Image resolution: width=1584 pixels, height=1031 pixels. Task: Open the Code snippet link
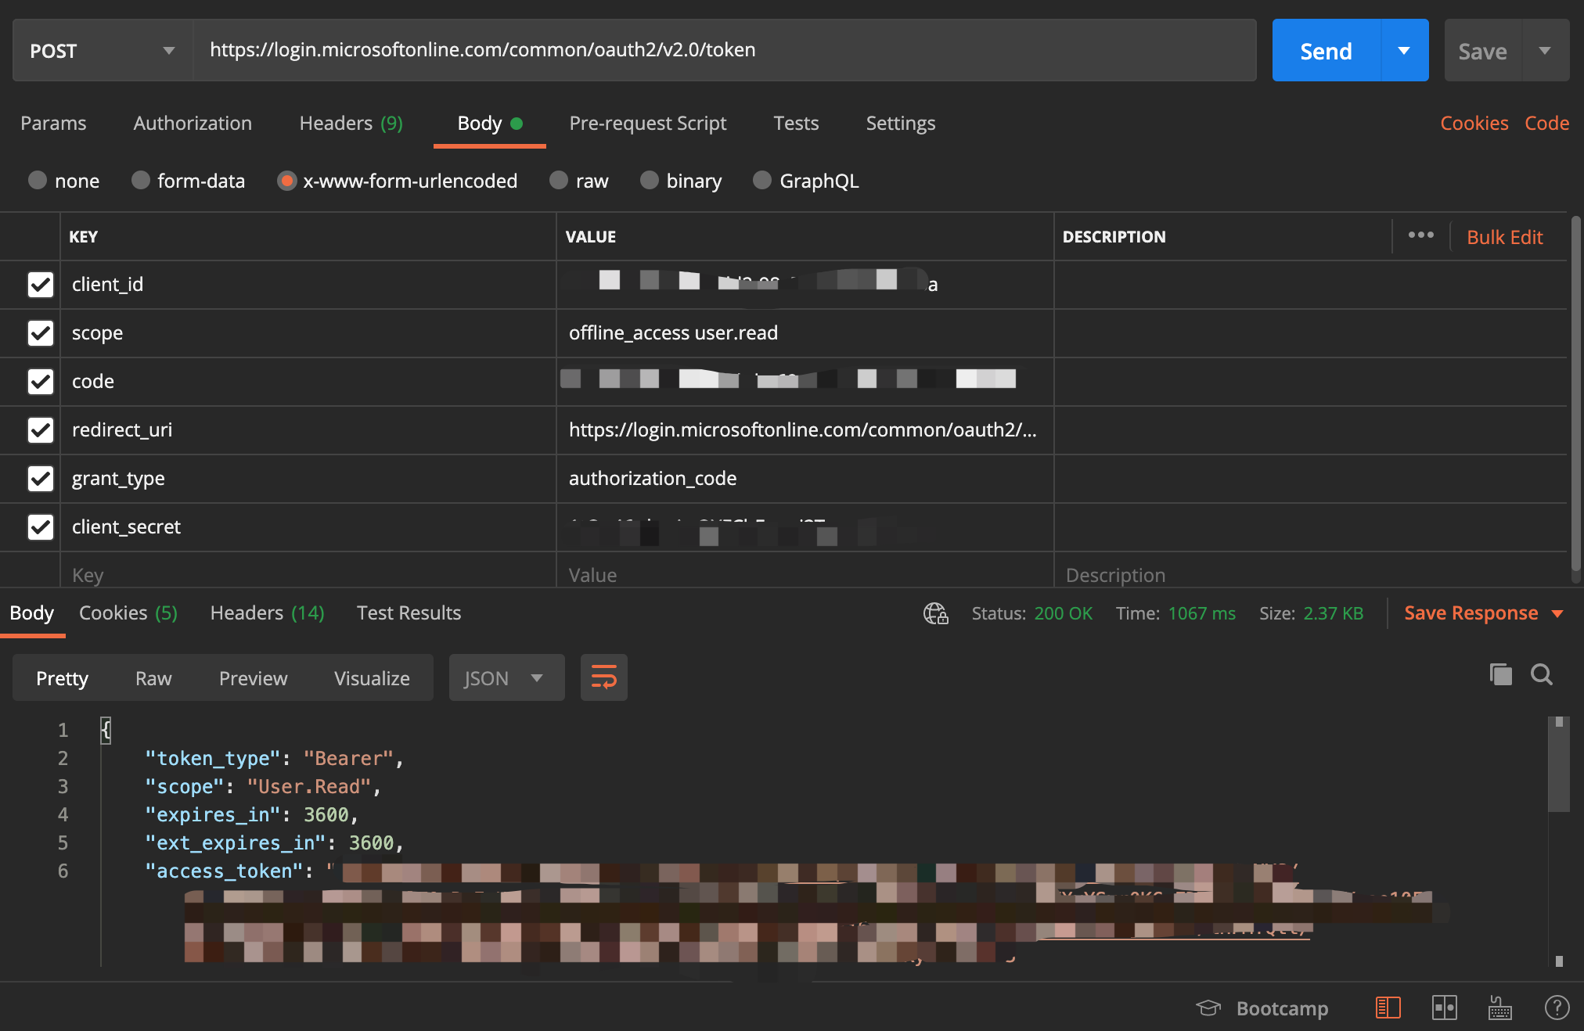pos(1546,123)
